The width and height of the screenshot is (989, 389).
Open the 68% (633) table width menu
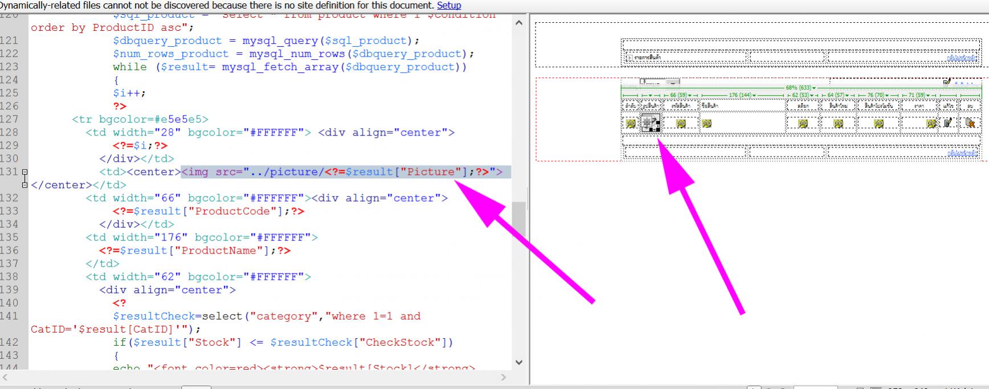800,88
